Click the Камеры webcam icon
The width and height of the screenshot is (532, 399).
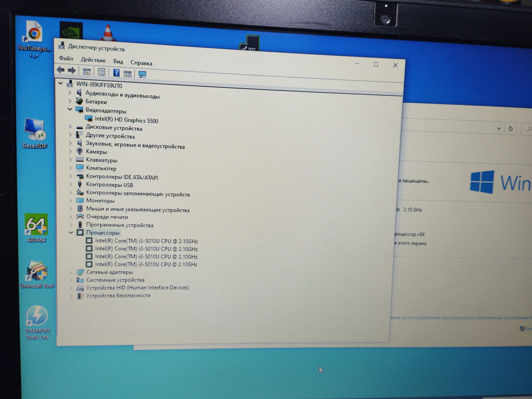80,151
